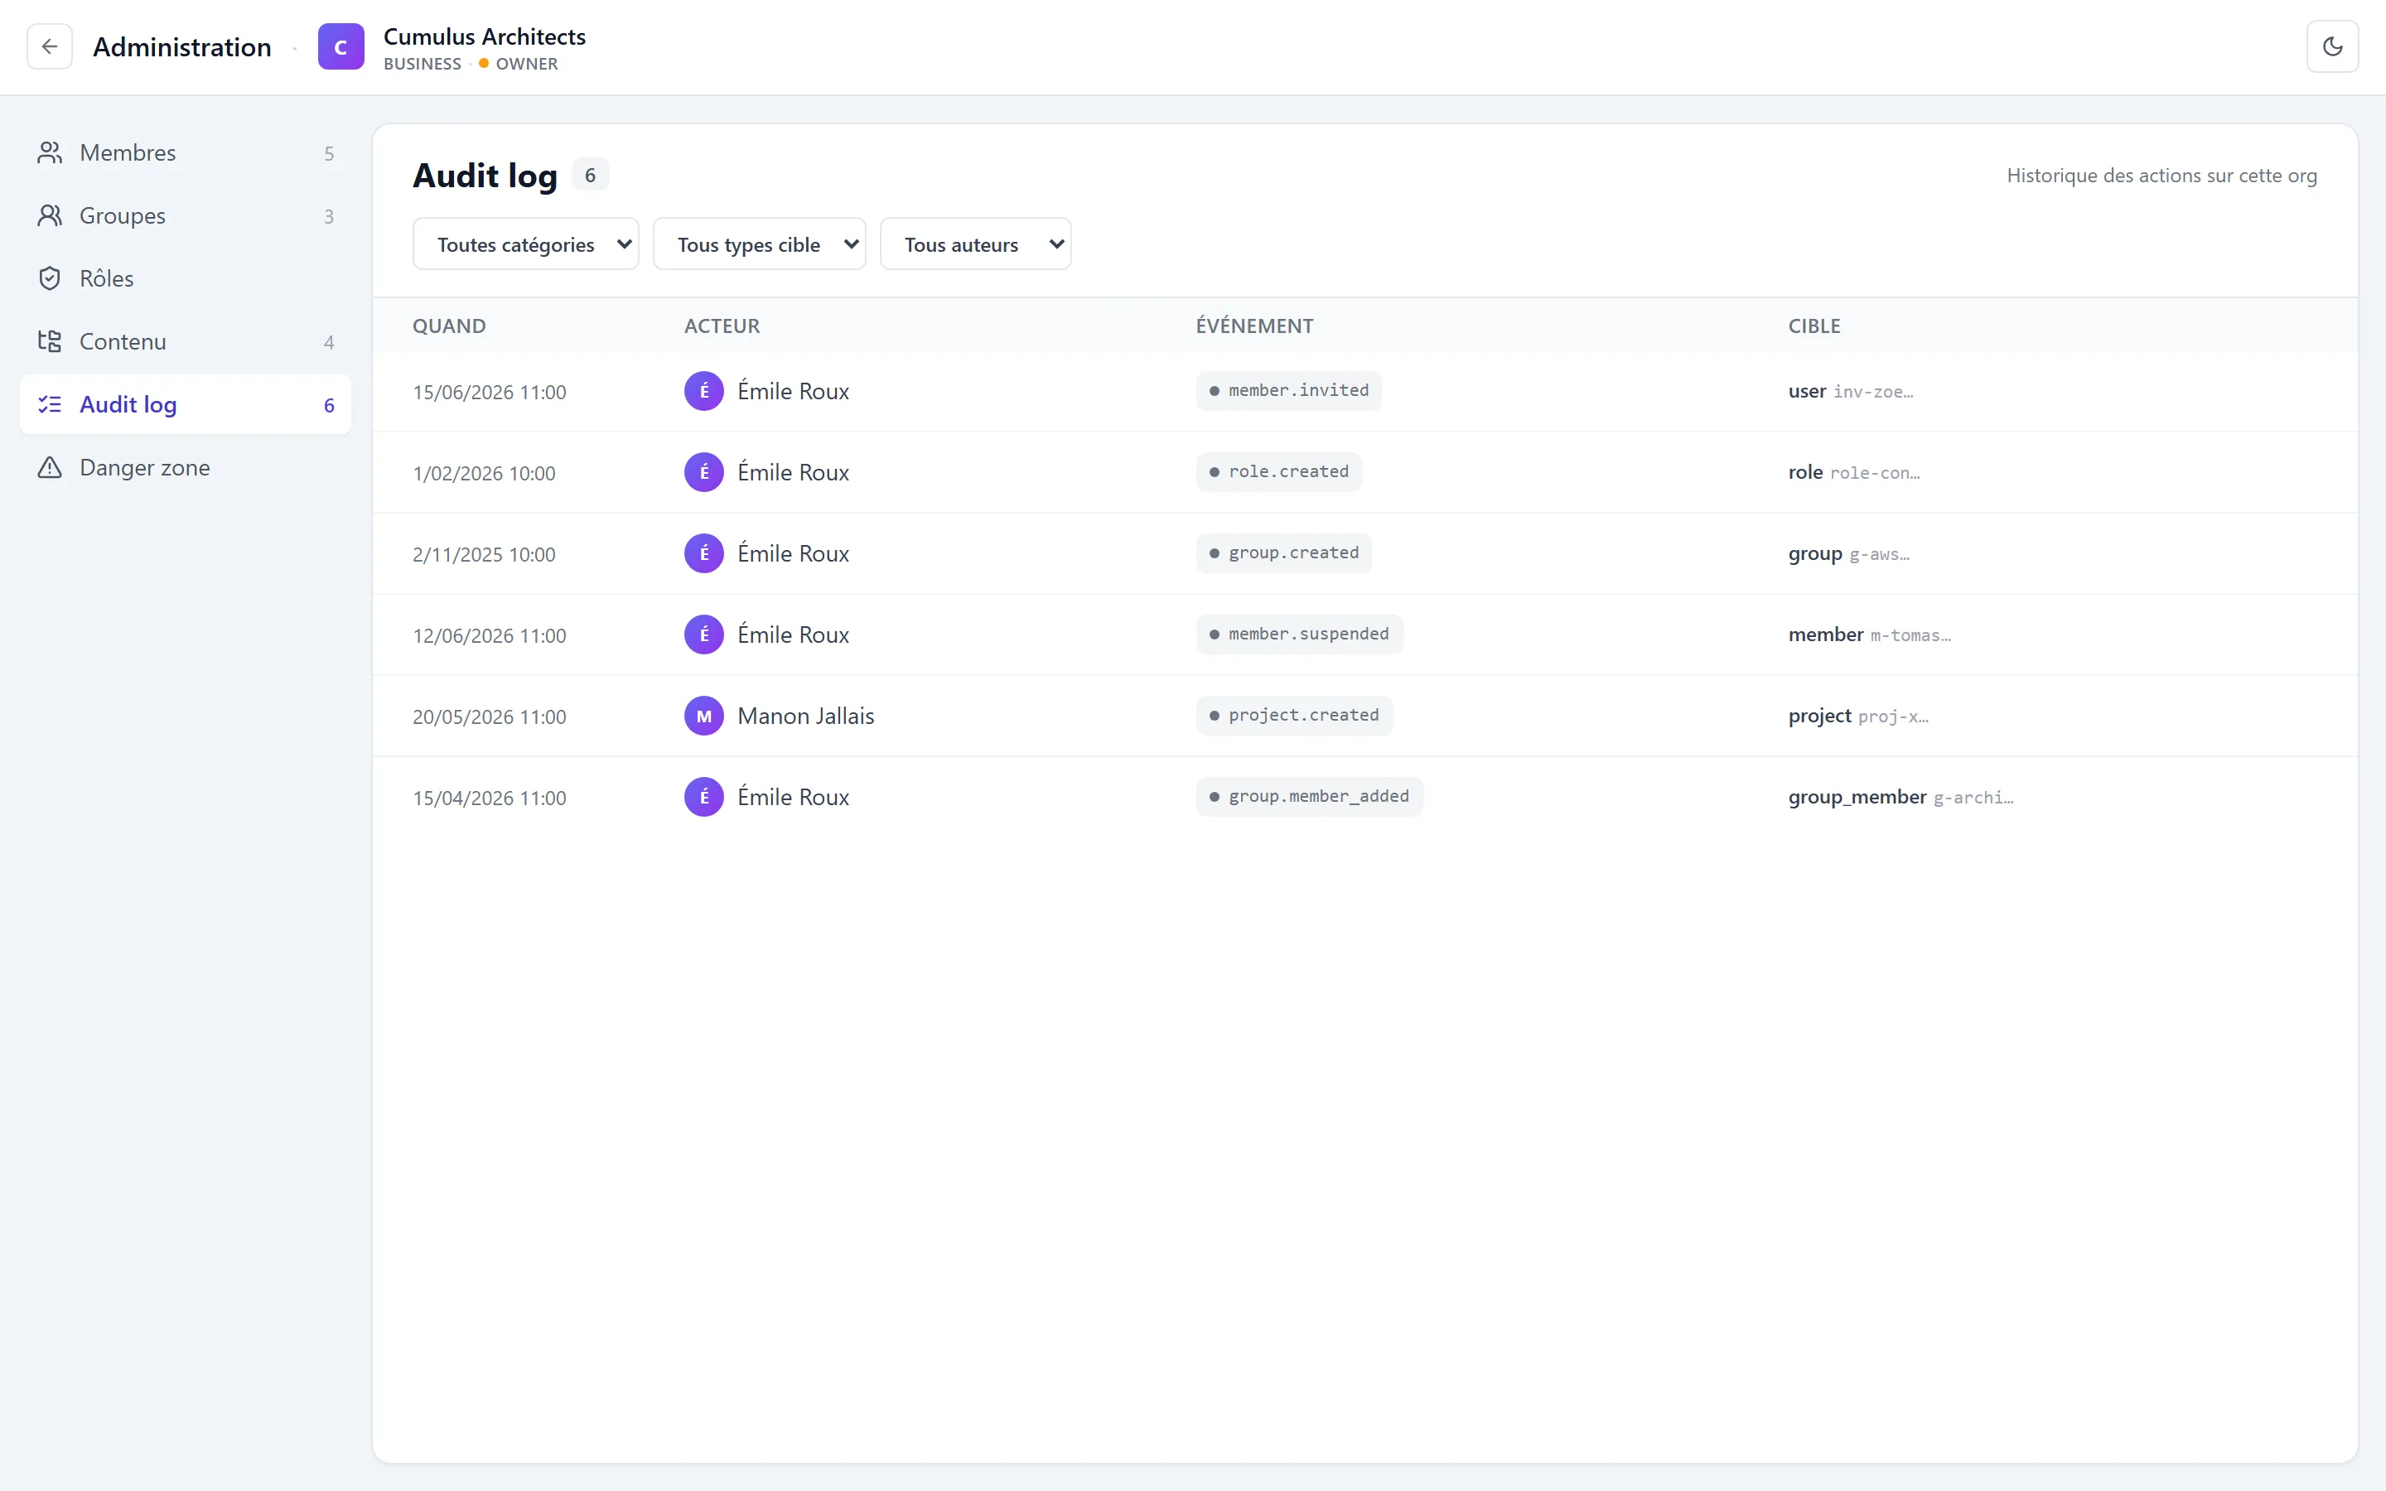Click Émile Roux avatar in member.invited row

[704, 392]
